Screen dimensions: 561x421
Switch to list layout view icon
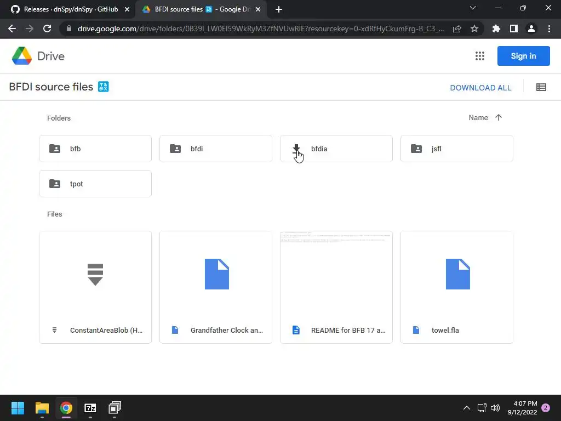point(541,87)
